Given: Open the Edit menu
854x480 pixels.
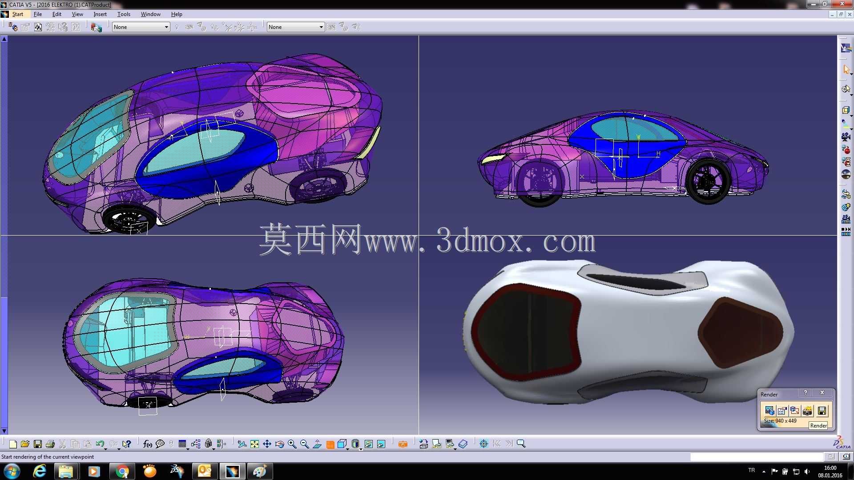Looking at the screenshot, I should pos(57,14).
